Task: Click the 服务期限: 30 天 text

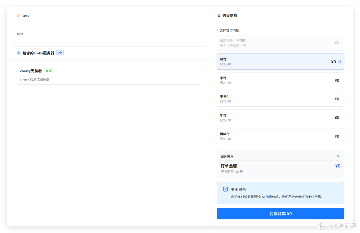Action: point(231,172)
